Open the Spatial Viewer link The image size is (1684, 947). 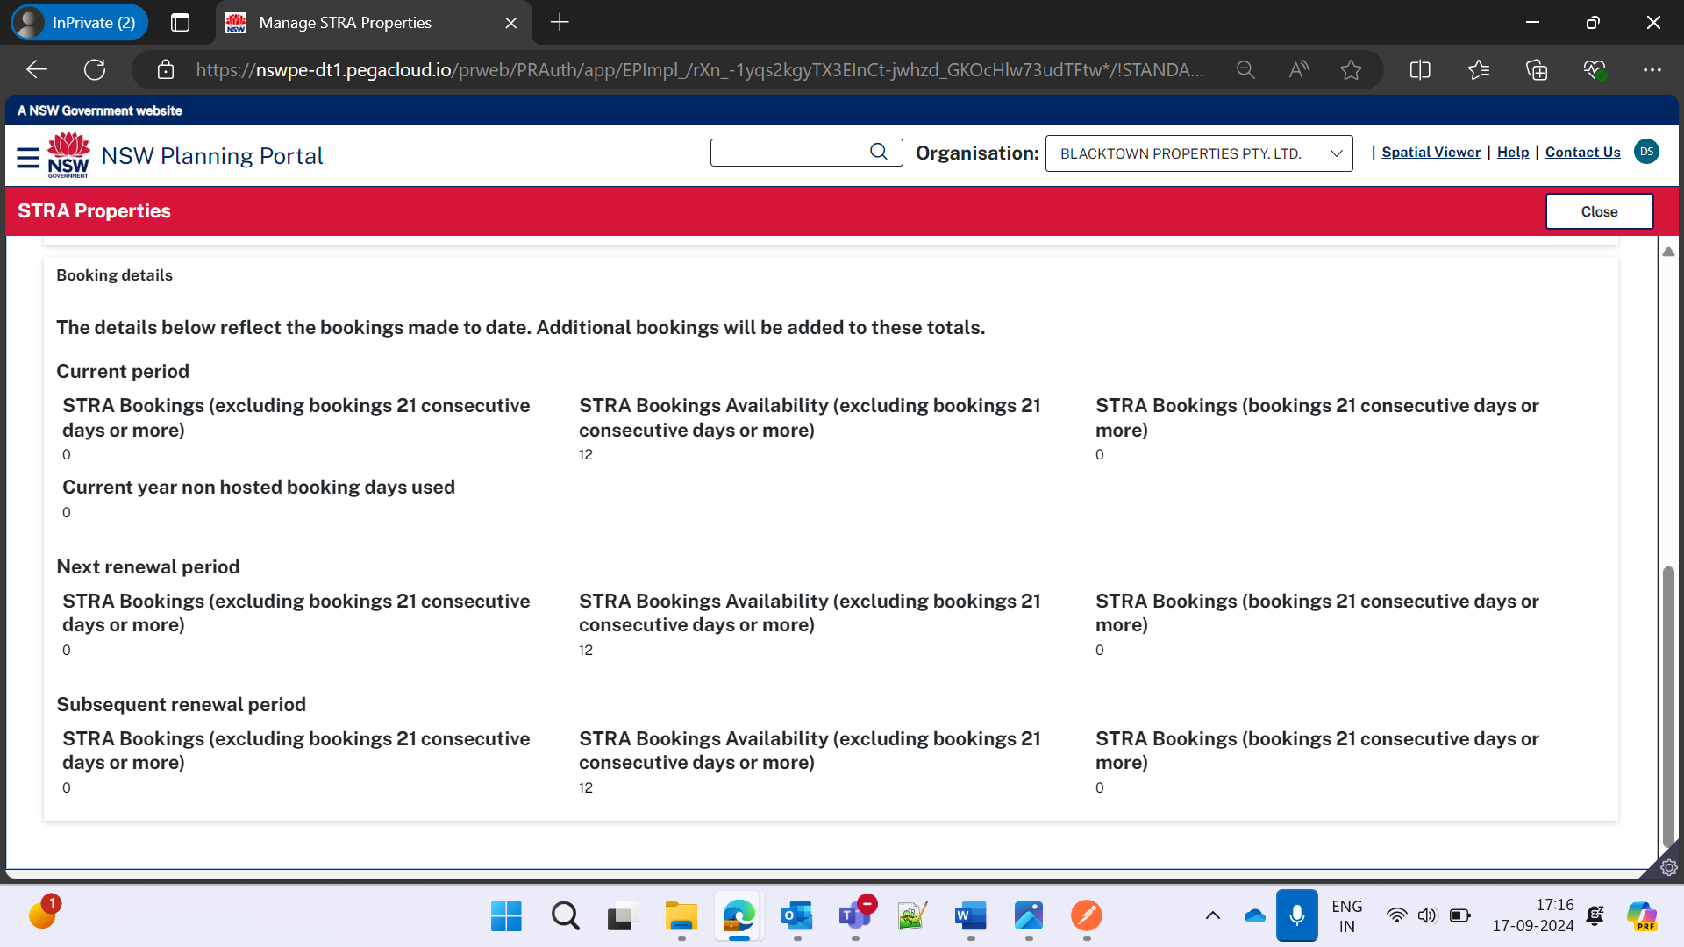pyautogui.click(x=1431, y=152)
